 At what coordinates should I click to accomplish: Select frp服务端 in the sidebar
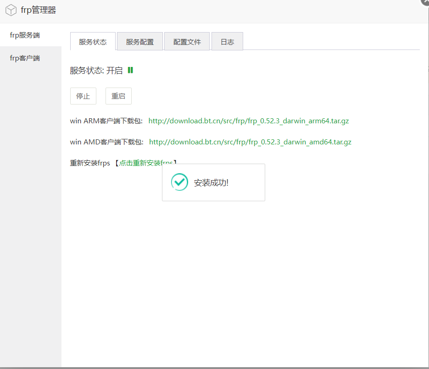click(25, 35)
